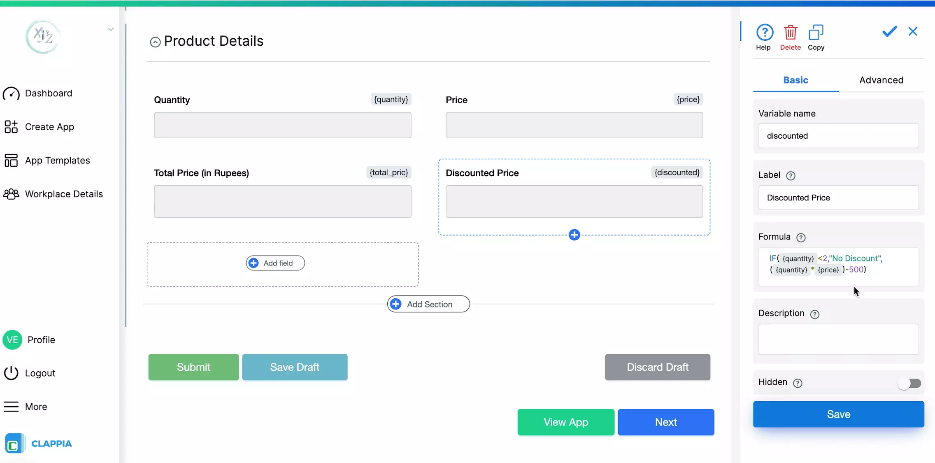Select Create App in the sidebar
The image size is (935, 463).
tap(49, 127)
